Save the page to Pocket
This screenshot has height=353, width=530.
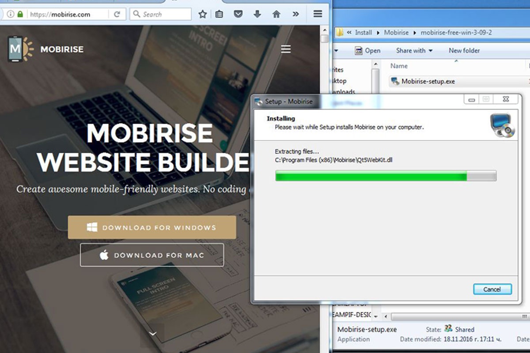pos(238,14)
